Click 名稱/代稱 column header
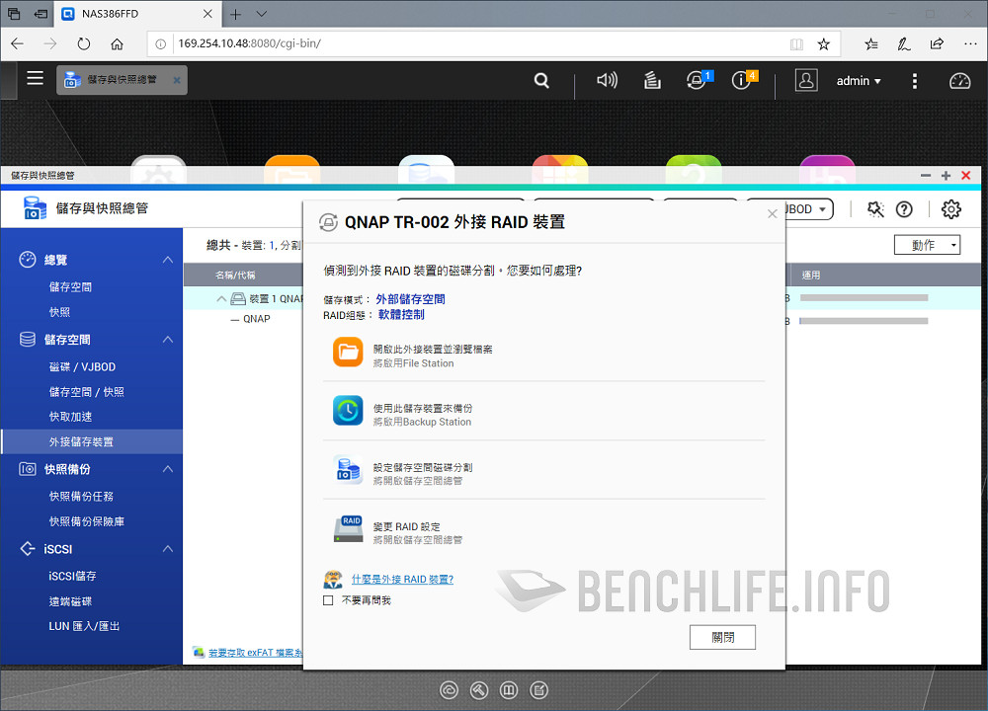 pos(235,276)
